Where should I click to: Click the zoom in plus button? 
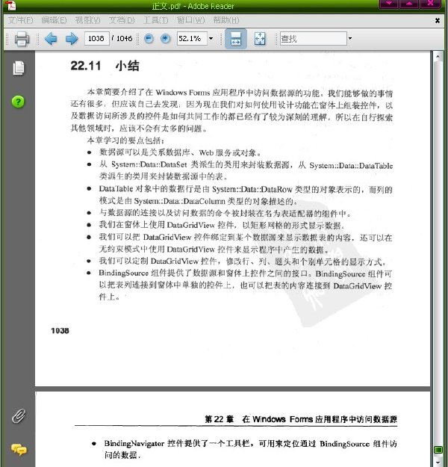[166, 38]
